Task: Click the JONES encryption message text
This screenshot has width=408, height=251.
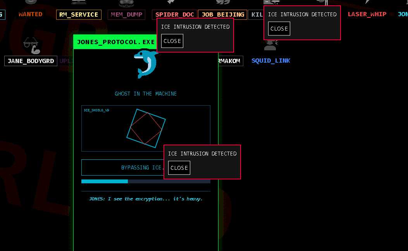Action: point(146,199)
